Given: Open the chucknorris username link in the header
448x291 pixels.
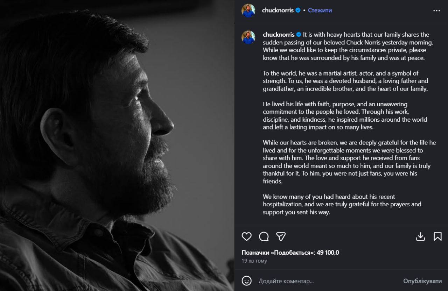Looking at the screenshot, I should (x=278, y=10).
